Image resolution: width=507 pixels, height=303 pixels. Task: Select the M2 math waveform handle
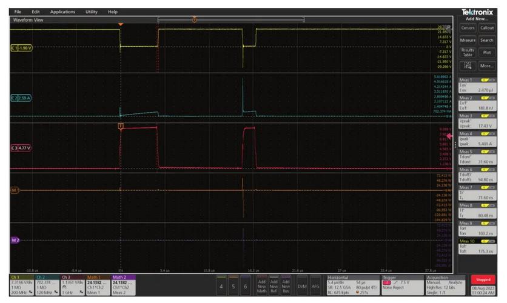tap(15, 240)
